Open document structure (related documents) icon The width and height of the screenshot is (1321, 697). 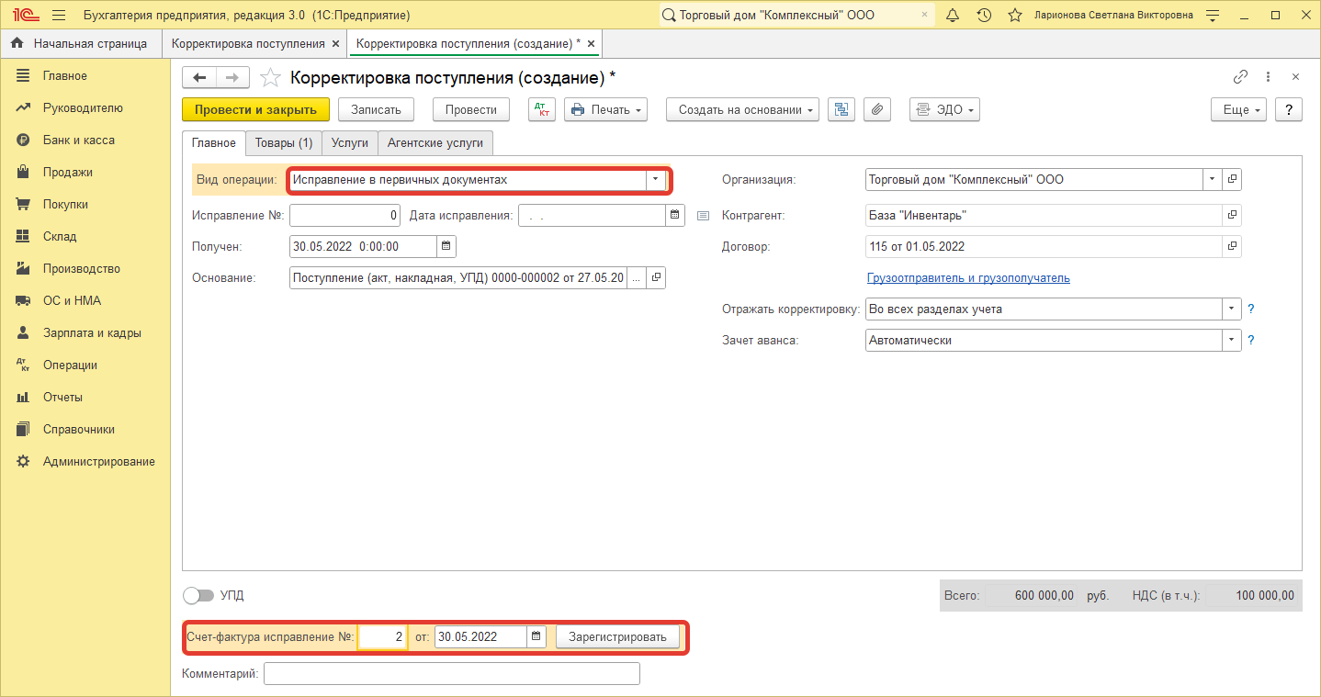pyautogui.click(x=841, y=109)
